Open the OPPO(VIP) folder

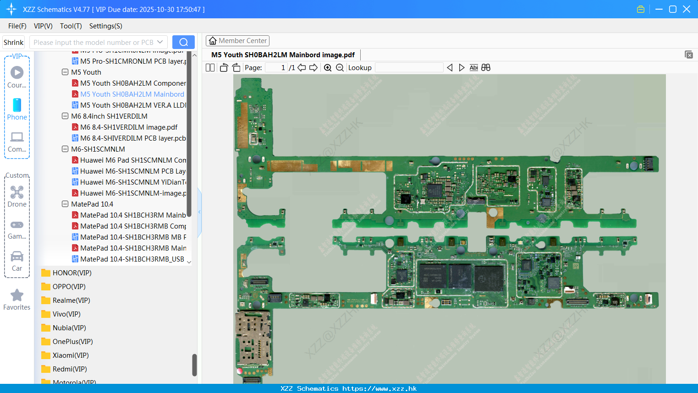pos(64,287)
